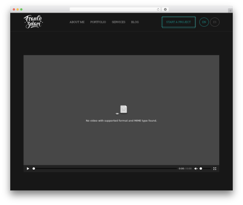Minimize the browser window with yellow button
Screen dimensions: 243x205
click(17, 9)
